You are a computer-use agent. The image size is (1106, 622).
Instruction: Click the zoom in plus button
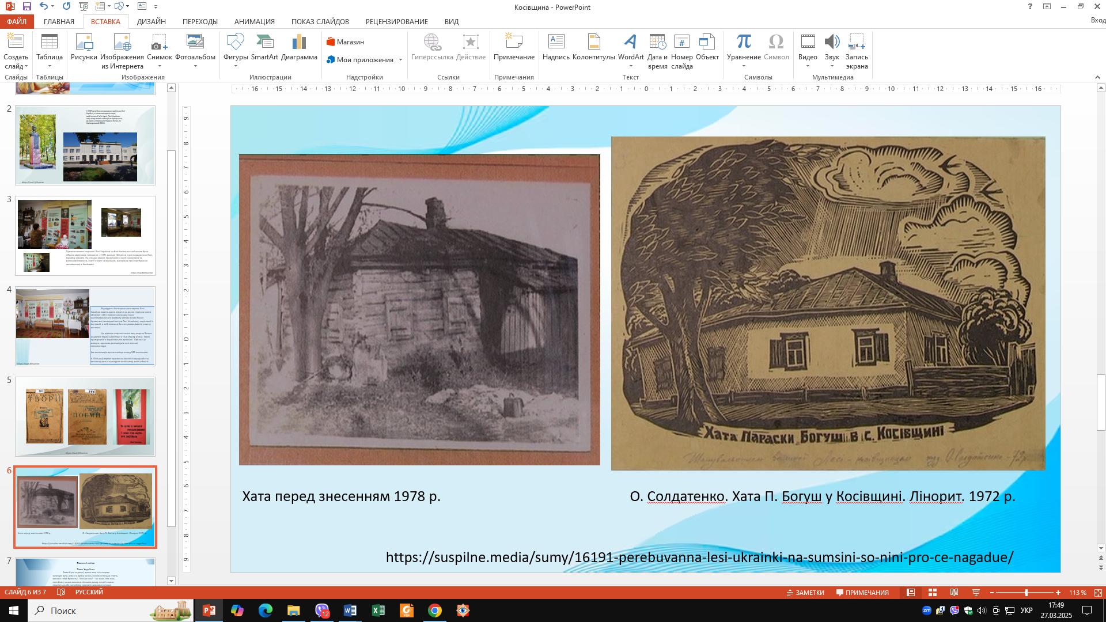1058,593
